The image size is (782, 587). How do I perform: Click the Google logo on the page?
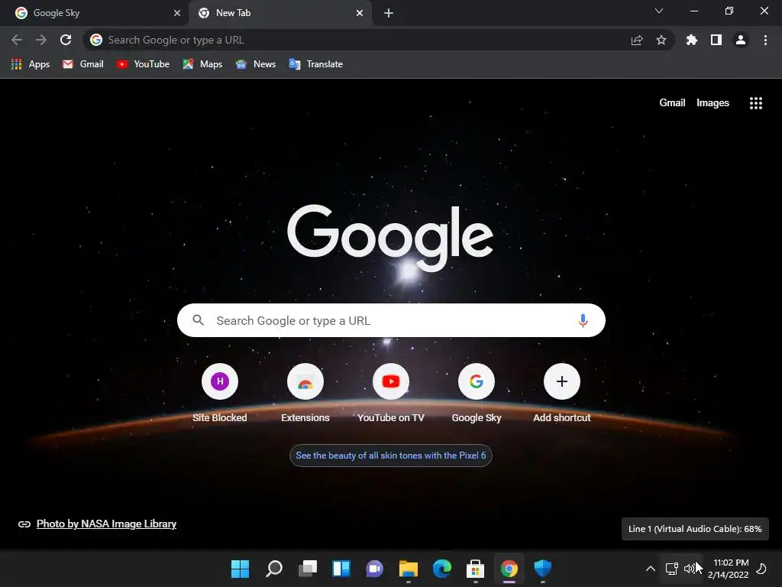[x=390, y=238]
